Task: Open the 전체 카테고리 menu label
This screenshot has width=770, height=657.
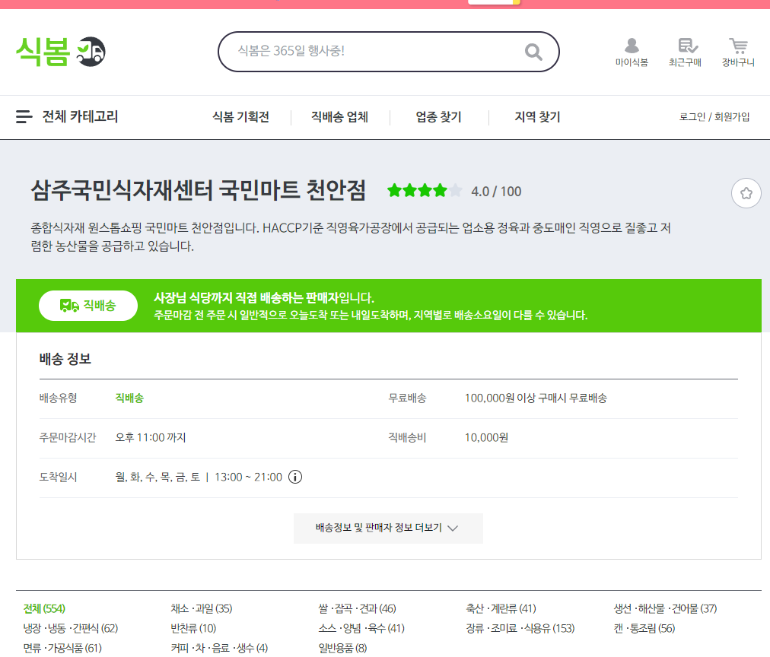Action: (x=80, y=117)
